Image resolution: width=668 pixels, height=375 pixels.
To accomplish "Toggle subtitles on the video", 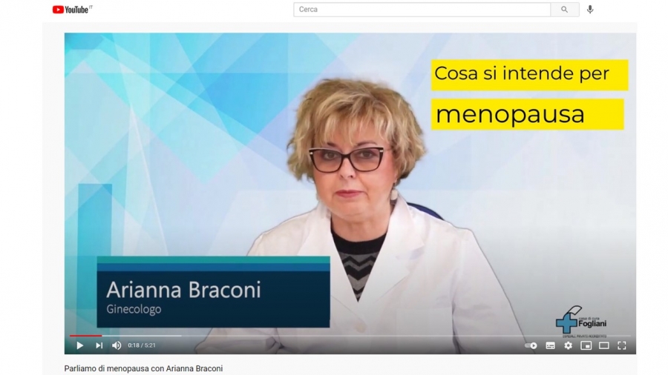I will 551,345.
